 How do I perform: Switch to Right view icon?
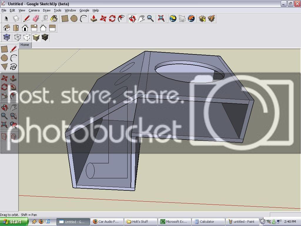34,28
